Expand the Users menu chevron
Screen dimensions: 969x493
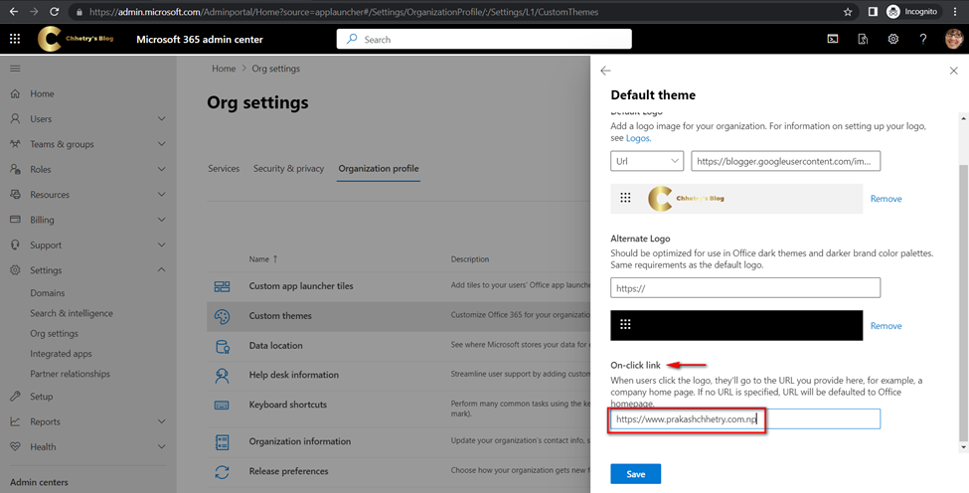point(161,118)
